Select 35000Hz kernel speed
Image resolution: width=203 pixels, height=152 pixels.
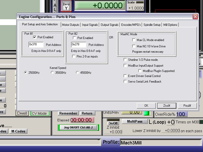coord(52,73)
